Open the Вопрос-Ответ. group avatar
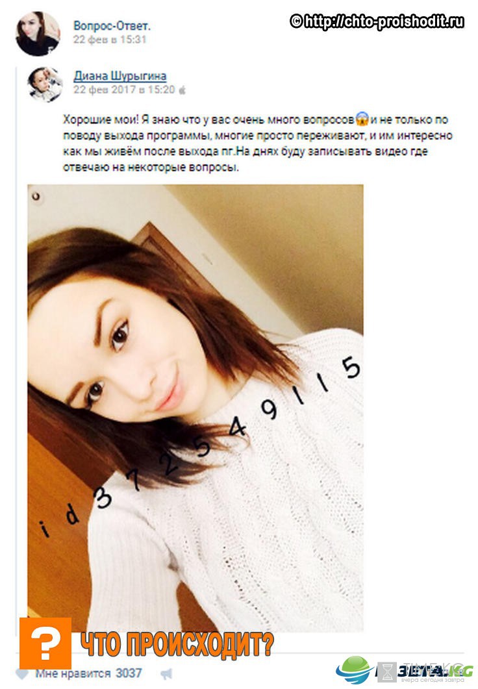Screen dimensions: 478x689 (x=38, y=34)
